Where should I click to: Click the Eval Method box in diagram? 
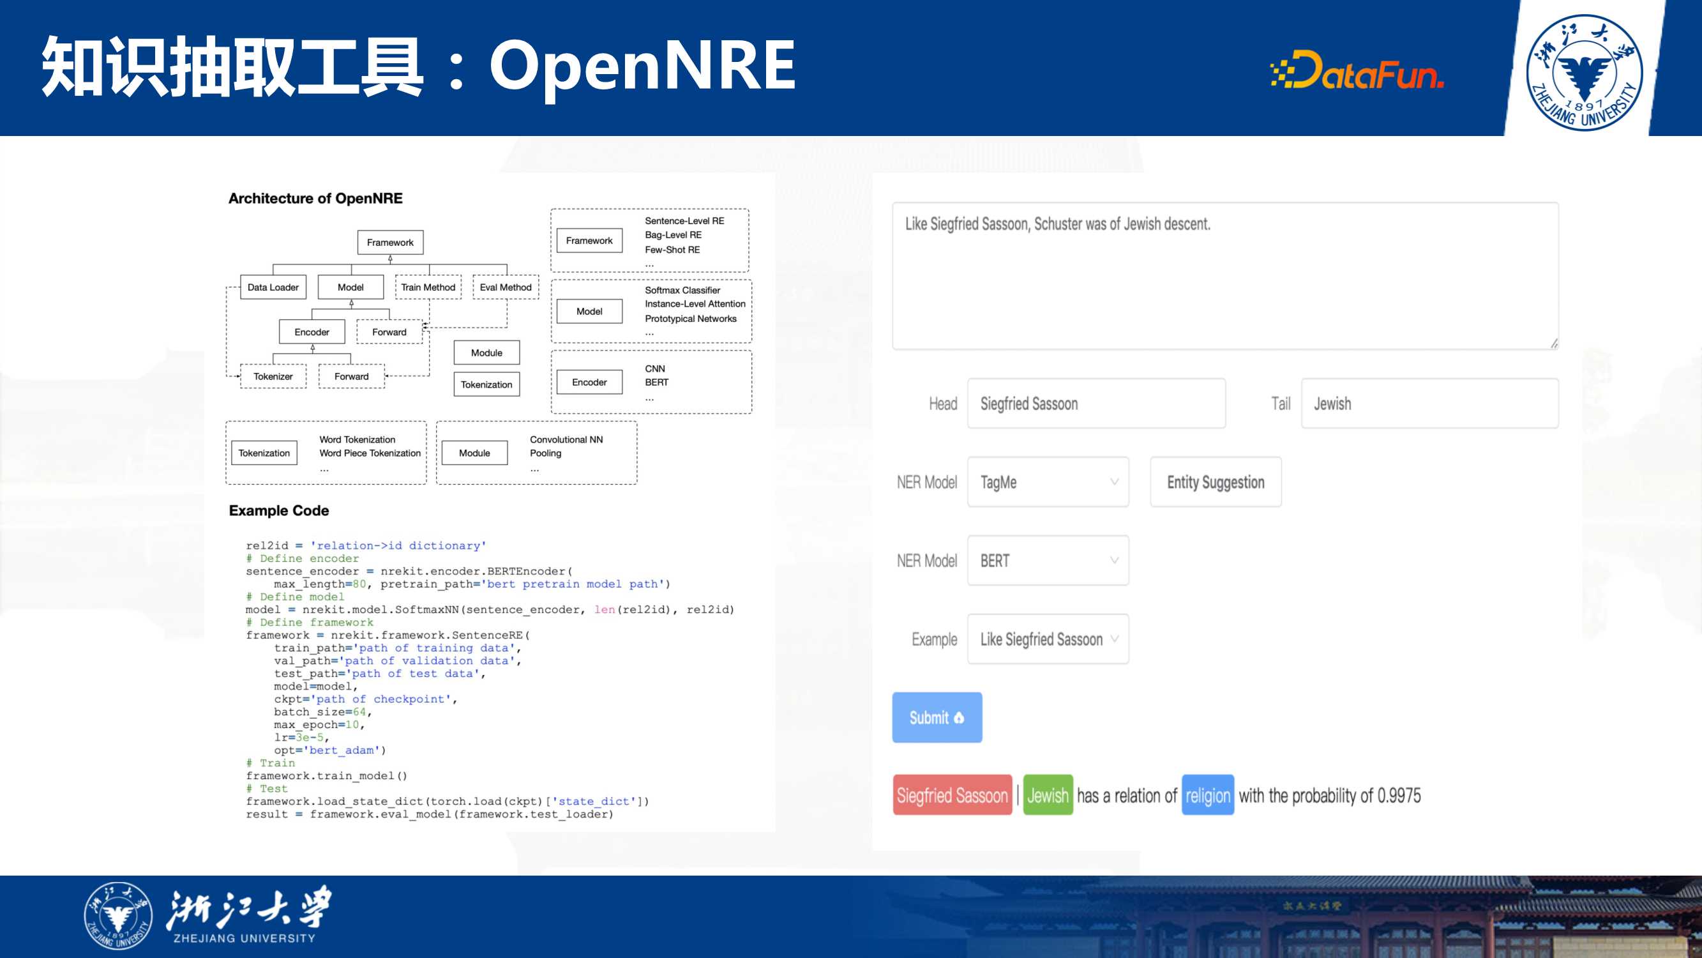tap(506, 287)
